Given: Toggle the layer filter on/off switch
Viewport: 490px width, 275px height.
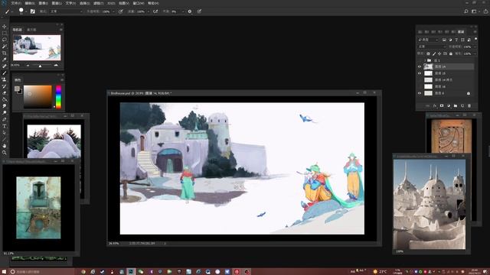Looking at the screenshot, I should [x=475, y=39].
